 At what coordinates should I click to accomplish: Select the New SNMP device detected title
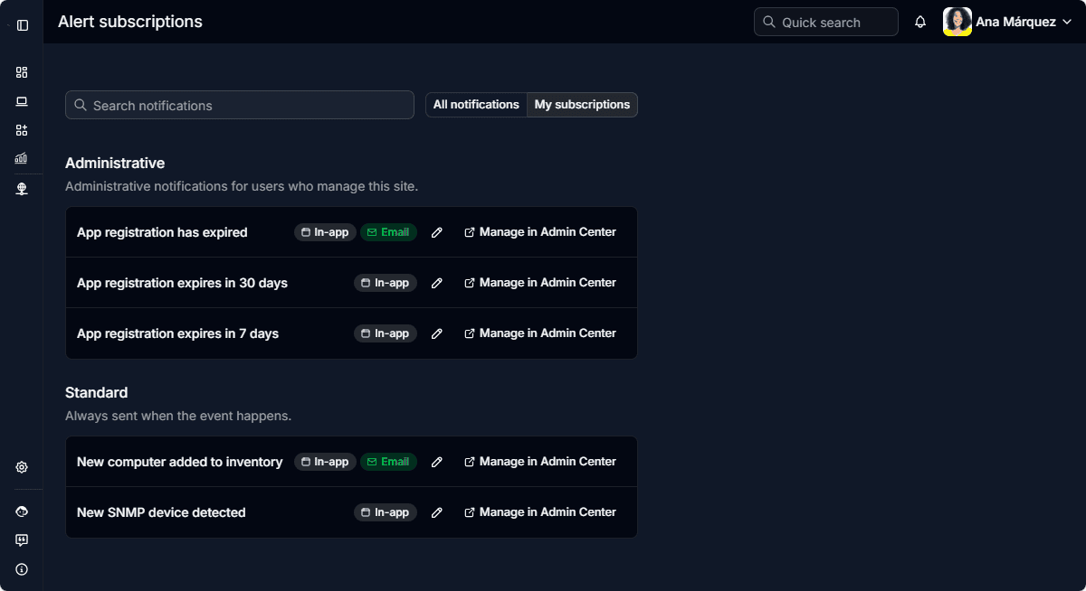pyautogui.click(x=161, y=512)
